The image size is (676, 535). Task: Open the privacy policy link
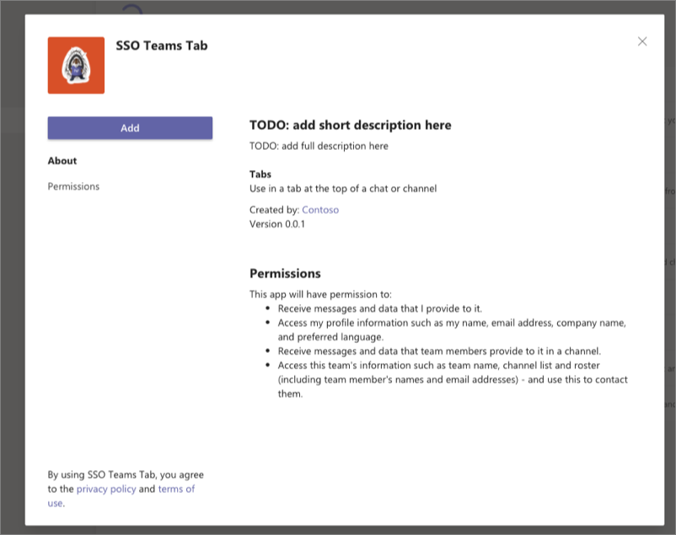pos(106,489)
